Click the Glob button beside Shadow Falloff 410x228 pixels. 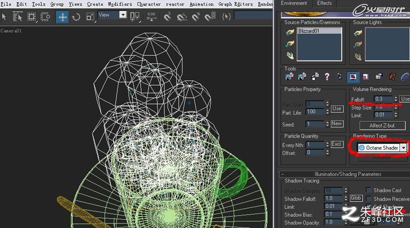pyautogui.click(x=356, y=198)
